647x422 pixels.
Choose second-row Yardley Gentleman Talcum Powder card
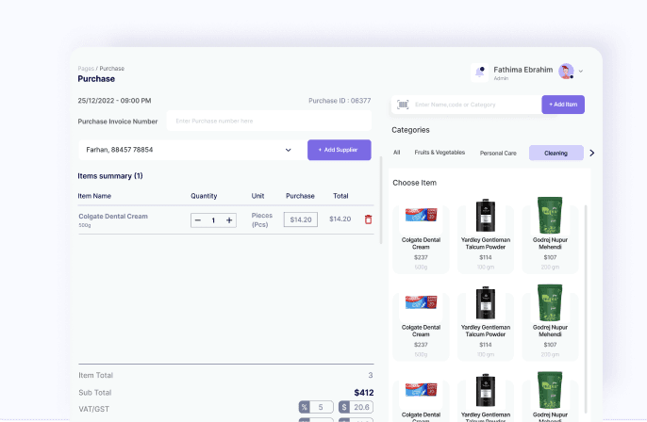(x=486, y=326)
